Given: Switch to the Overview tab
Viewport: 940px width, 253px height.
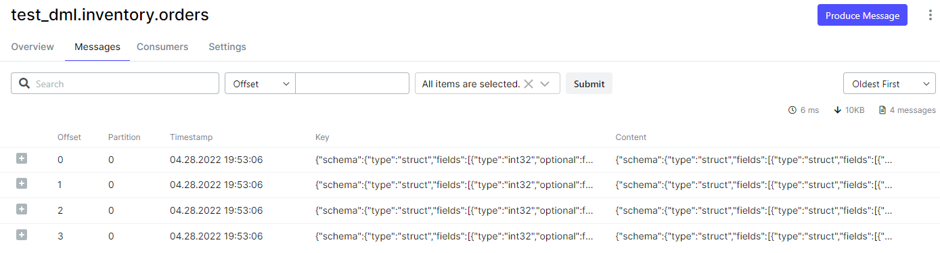Looking at the screenshot, I should (32, 47).
